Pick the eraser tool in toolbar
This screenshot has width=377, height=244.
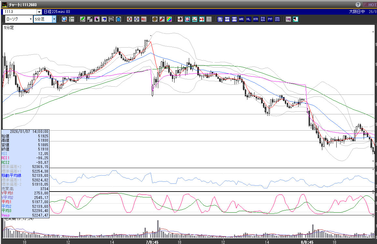pyautogui.click(x=104, y=19)
